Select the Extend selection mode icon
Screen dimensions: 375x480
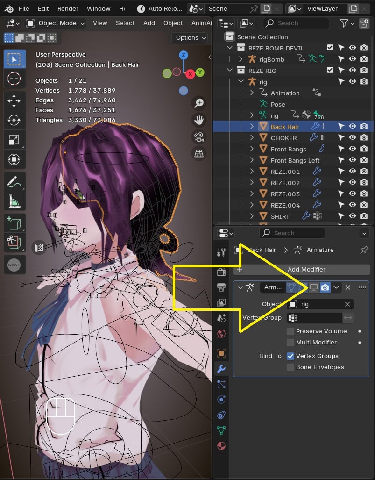pos(20,38)
